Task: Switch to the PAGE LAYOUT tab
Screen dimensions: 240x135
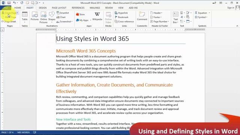Action: click(x=59, y=8)
